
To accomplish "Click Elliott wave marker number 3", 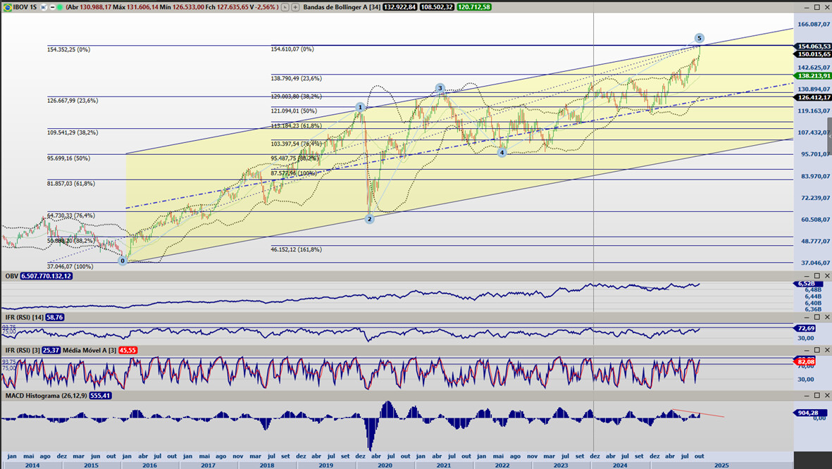I will (x=440, y=89).
